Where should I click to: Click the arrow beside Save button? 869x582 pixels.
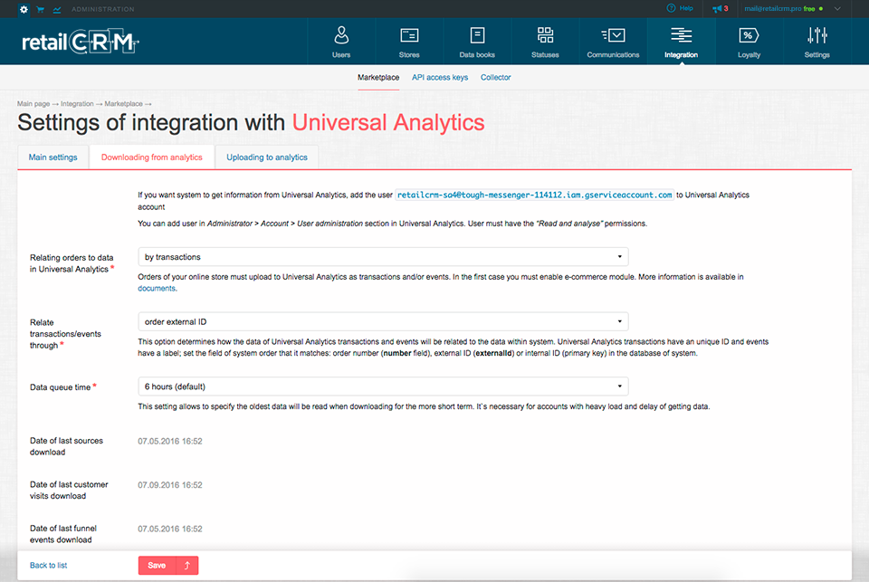click(187, 566)
